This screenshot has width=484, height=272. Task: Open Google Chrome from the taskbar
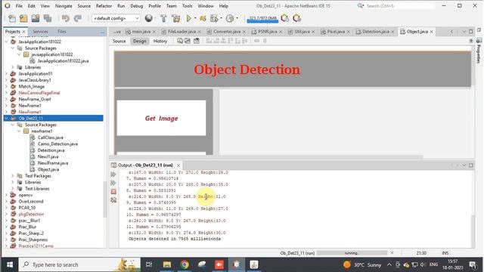coord(185,264)
